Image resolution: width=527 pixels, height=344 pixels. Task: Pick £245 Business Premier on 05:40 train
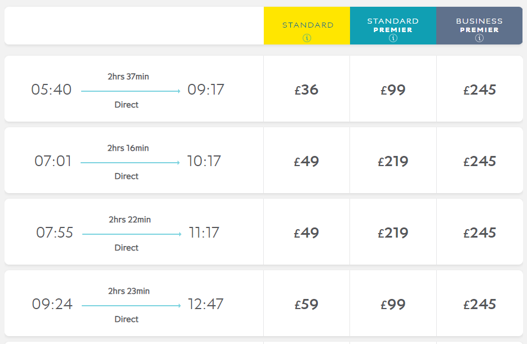point(480,90)
